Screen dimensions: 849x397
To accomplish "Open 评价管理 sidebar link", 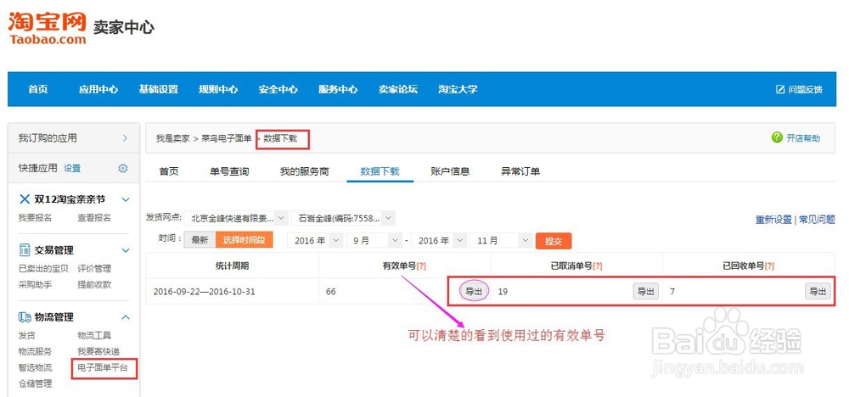I will coord(94,268).
